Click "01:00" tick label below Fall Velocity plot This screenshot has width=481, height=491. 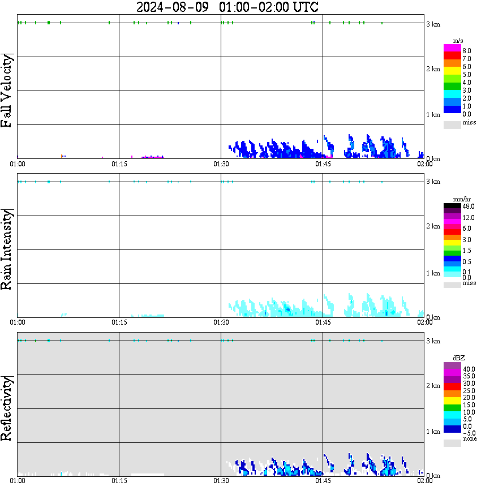(x=18, y=164)
